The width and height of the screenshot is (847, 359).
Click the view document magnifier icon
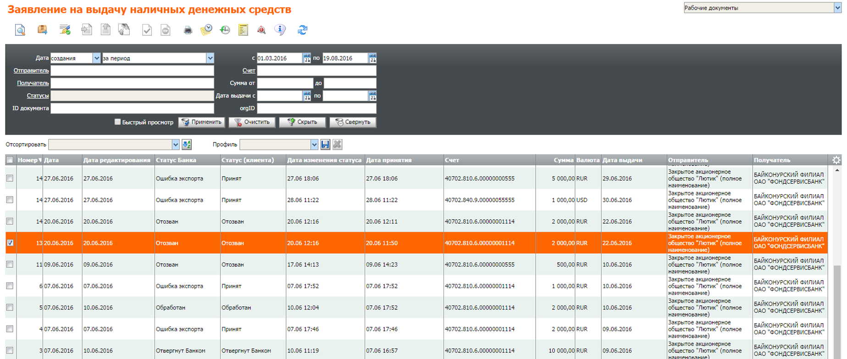point(20,30)
